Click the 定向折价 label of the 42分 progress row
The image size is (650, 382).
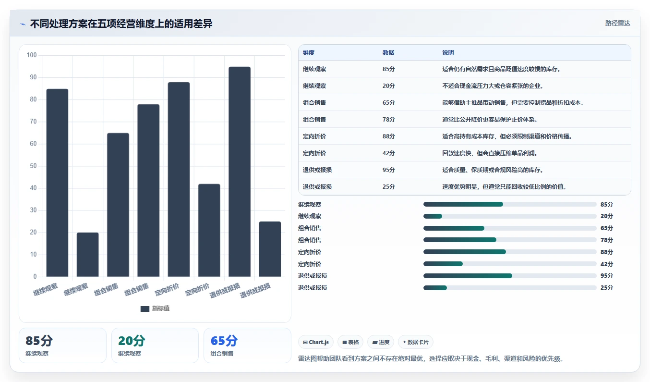click(310, 264)
